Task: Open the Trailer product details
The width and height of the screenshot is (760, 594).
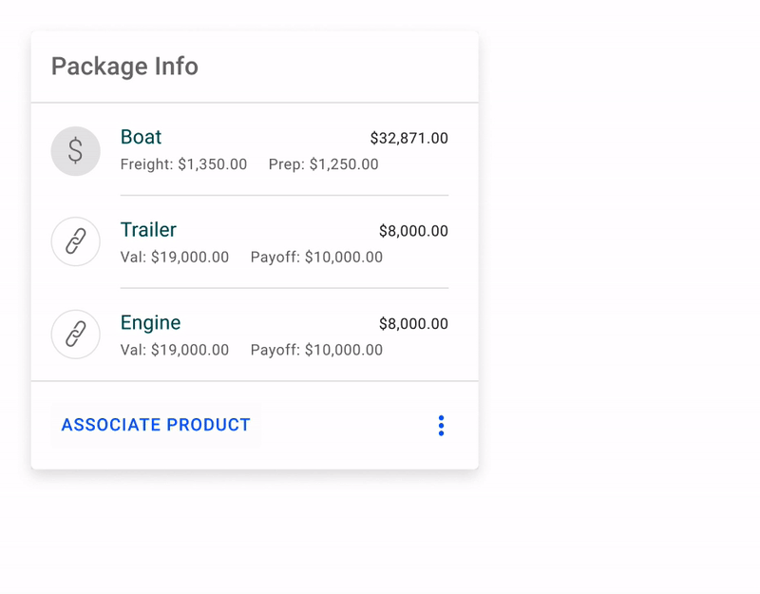Action: (148, 230)
